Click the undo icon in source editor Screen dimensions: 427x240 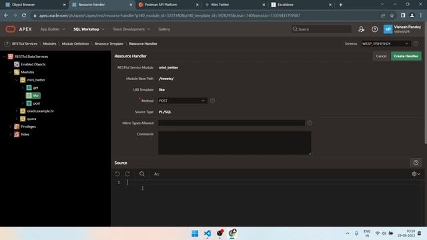click(117, 173)
